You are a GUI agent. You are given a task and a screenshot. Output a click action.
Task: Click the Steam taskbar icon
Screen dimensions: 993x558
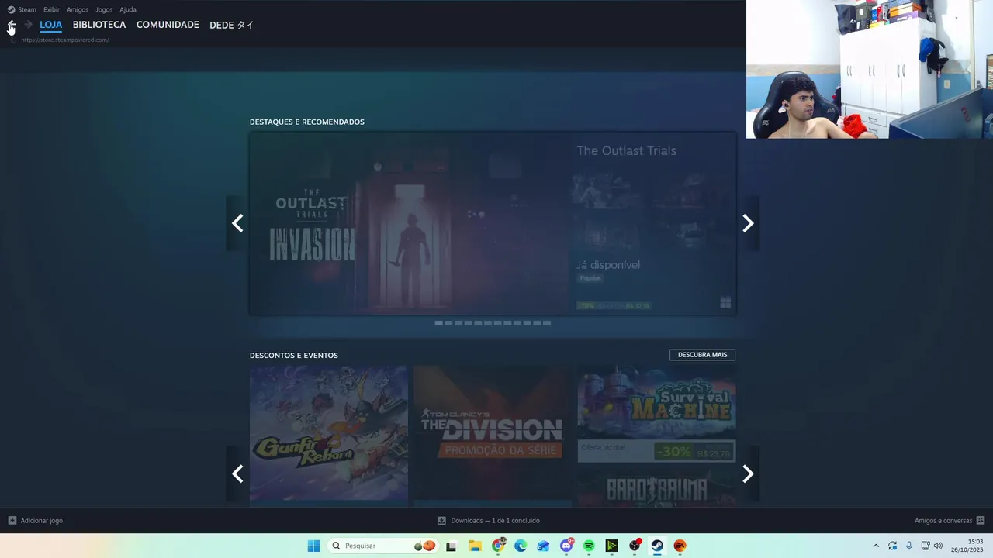pyautogui.click(x=657, y=546)
